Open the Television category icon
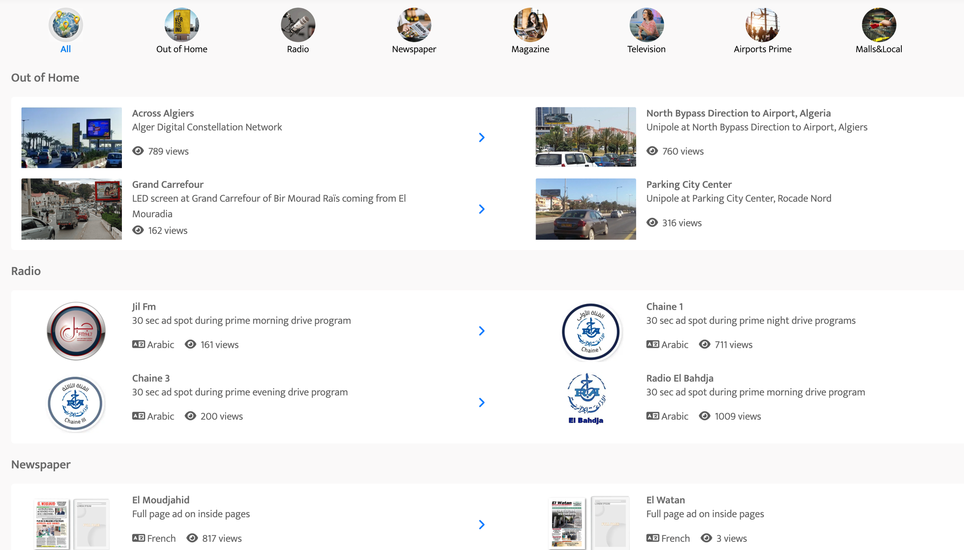This screenshot has width=964, height=550. click(646, 25)
